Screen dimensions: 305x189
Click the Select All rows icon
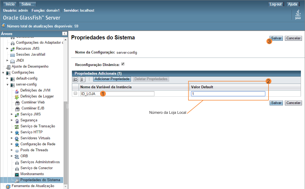coord(75,79)
